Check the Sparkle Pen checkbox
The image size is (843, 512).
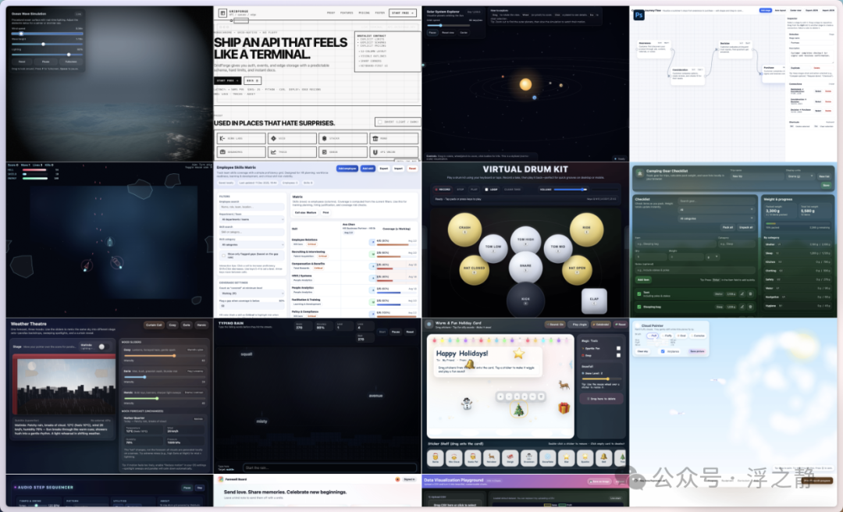click(618, 349)
